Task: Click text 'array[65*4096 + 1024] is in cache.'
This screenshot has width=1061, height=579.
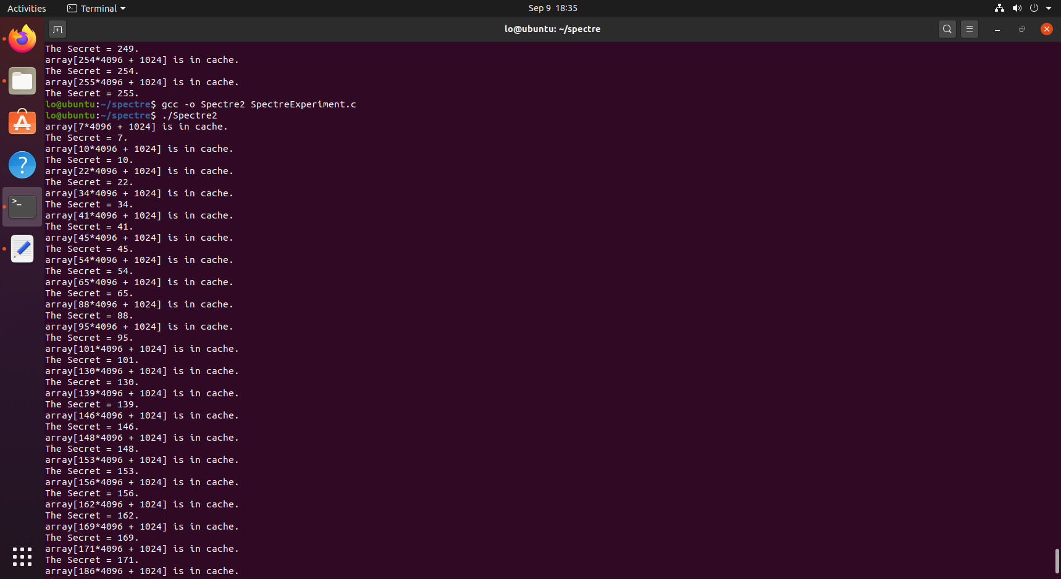Action: pos(139,282)
